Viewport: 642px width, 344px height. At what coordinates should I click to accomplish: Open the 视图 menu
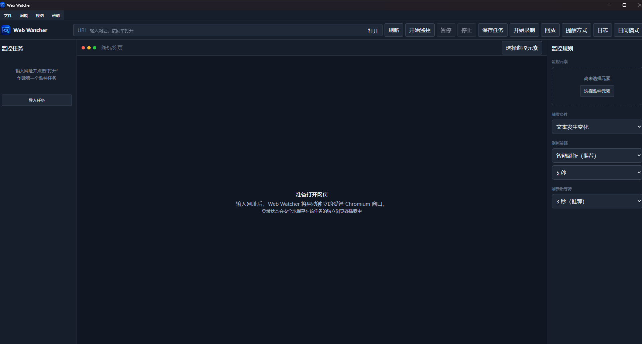pyautogui.click(x=40, y=16)
